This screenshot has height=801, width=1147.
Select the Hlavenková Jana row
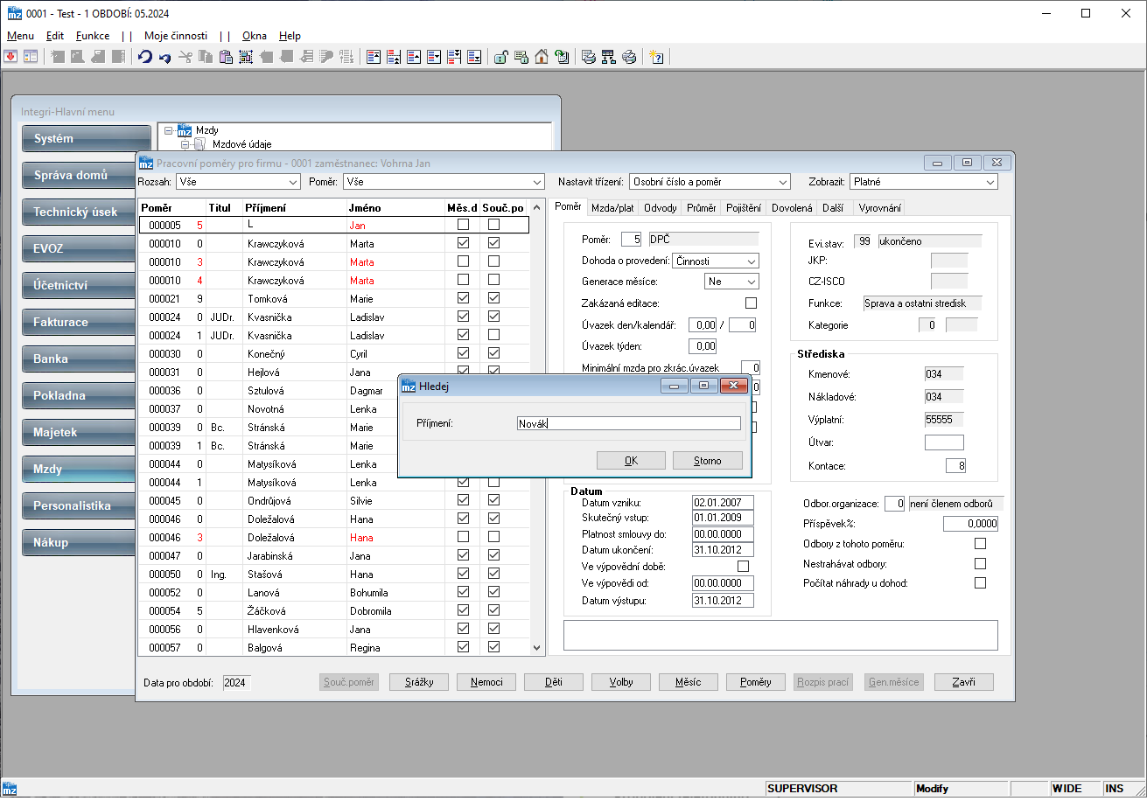[334, 629]
